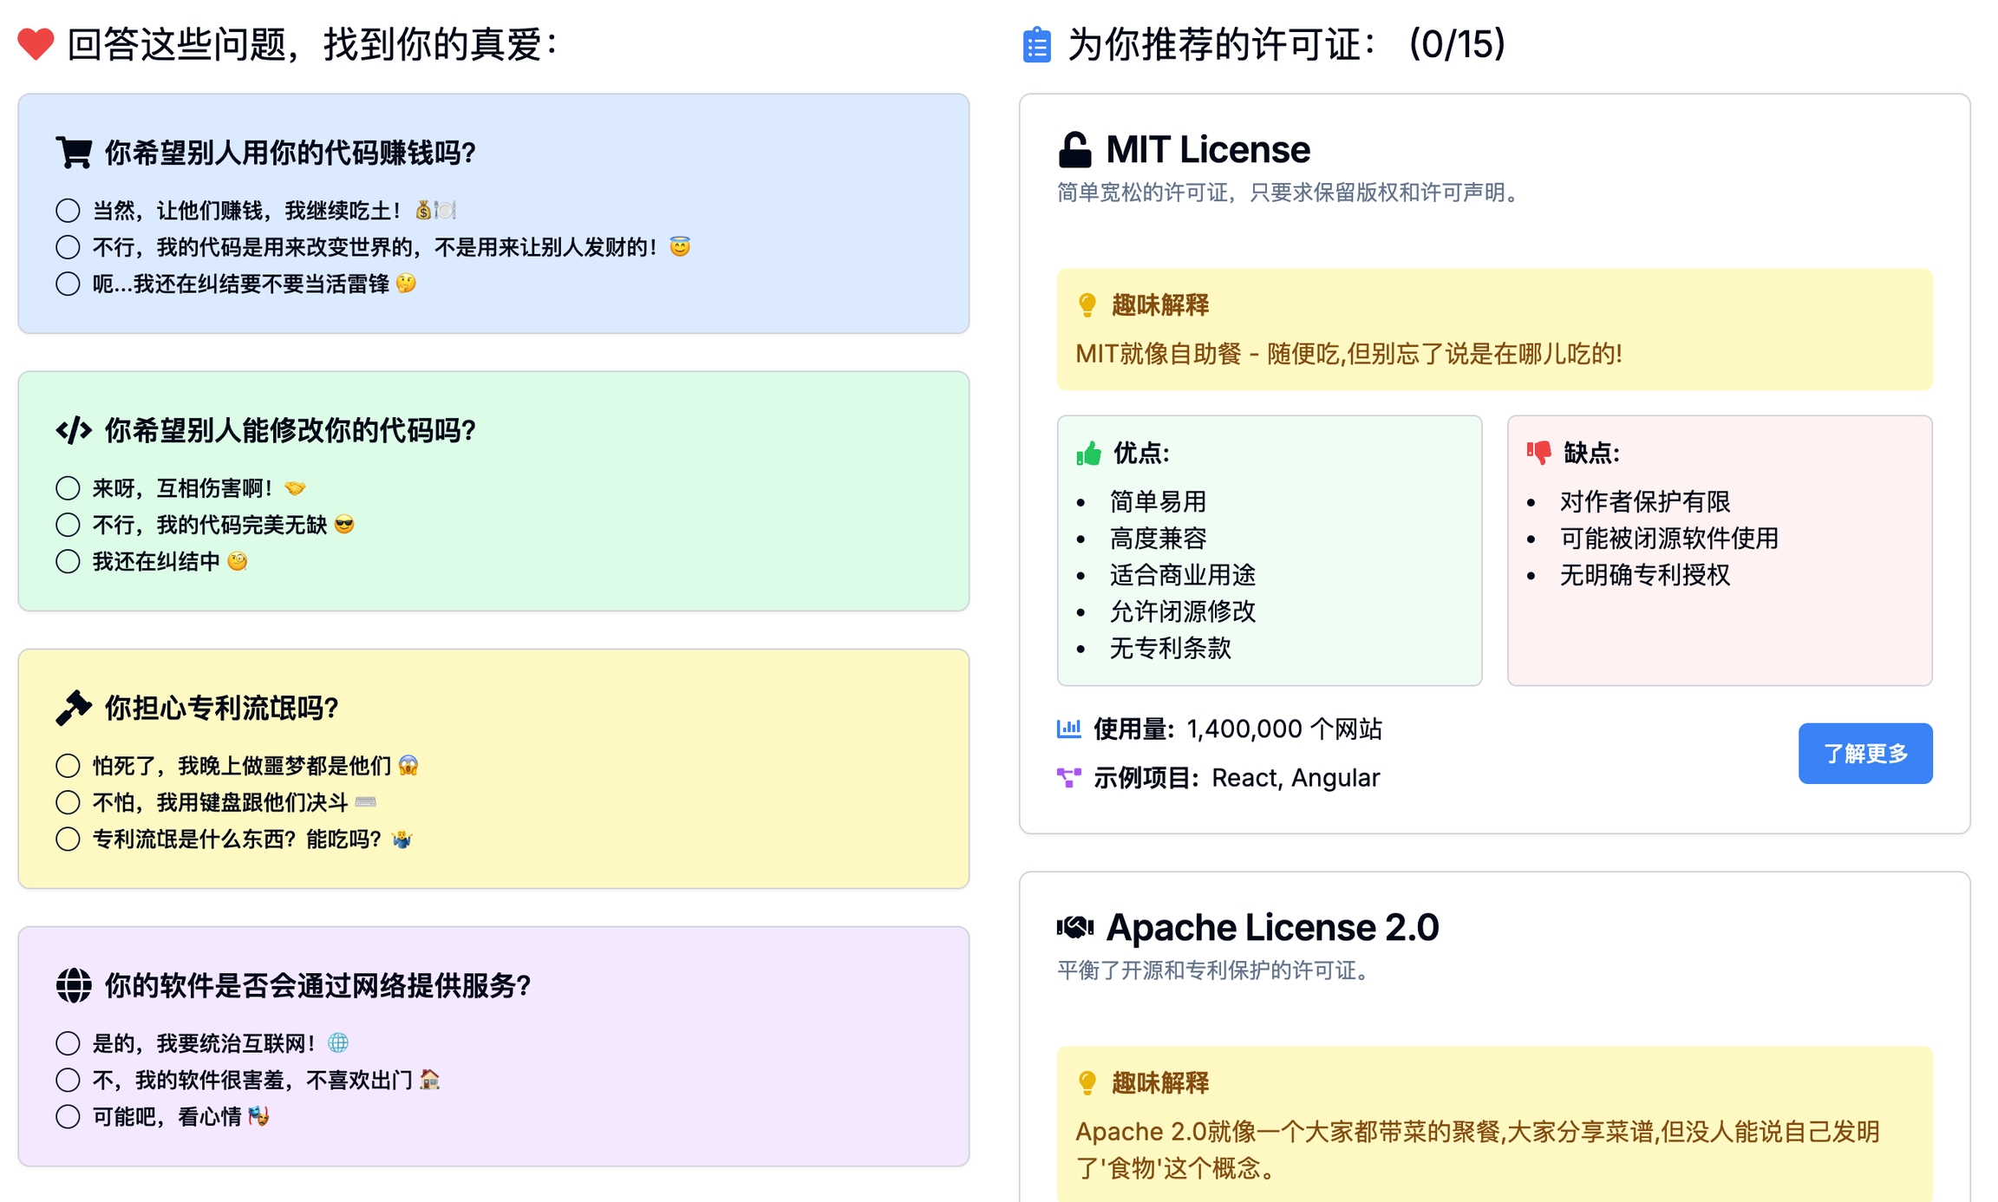Image resolution: width=1998 pixels, height=1202 pixels.
Task: Select '可能吧，看心情' option
Action: (x=68, y=1116)
